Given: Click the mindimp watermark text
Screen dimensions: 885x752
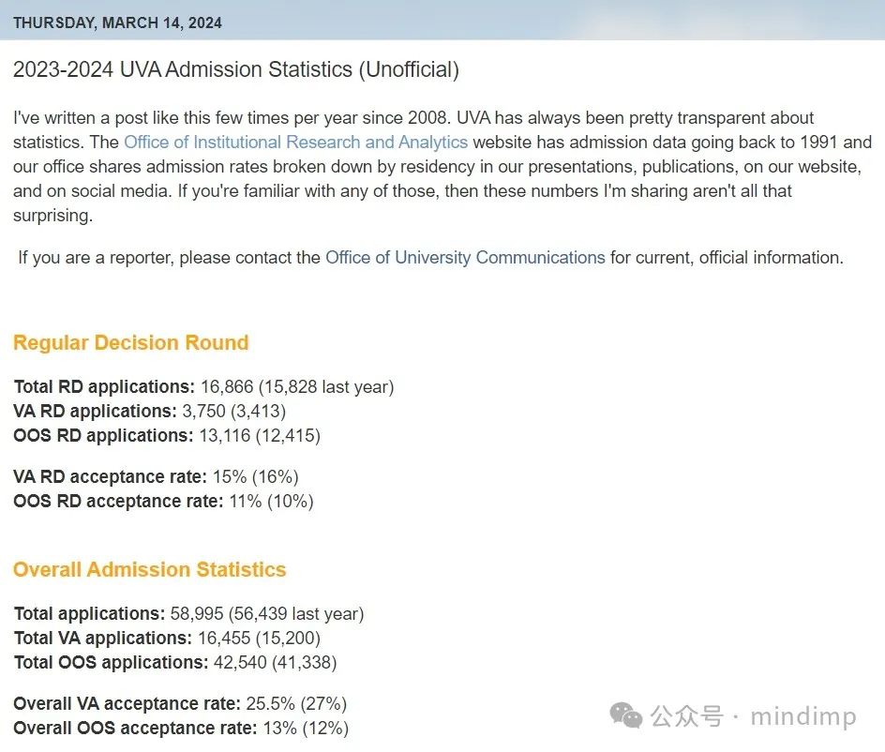Looking at the screenshot, I should pyautogui.click(x=803, y=716).
